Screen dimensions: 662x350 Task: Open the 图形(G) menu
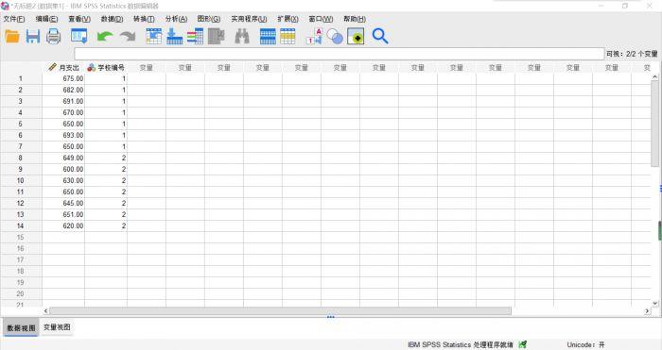(209, 19)
